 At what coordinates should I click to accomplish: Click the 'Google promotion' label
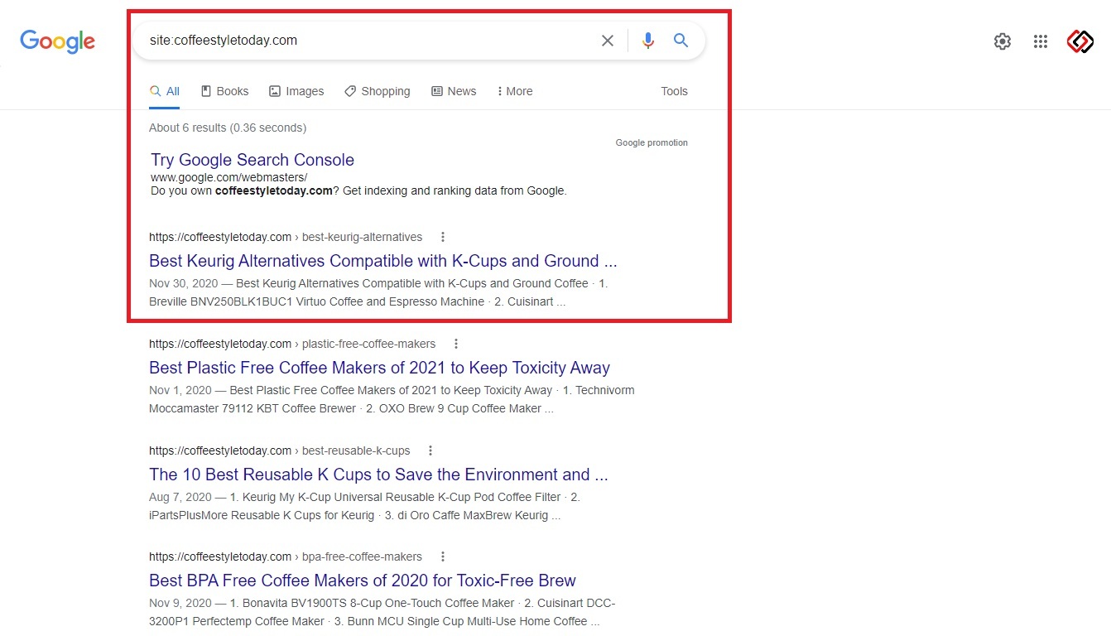click(x=652, y=142)
